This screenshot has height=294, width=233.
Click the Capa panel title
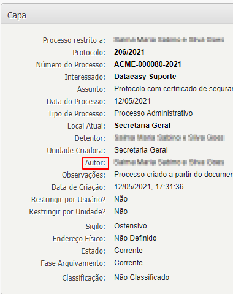[x=17, y=16]
